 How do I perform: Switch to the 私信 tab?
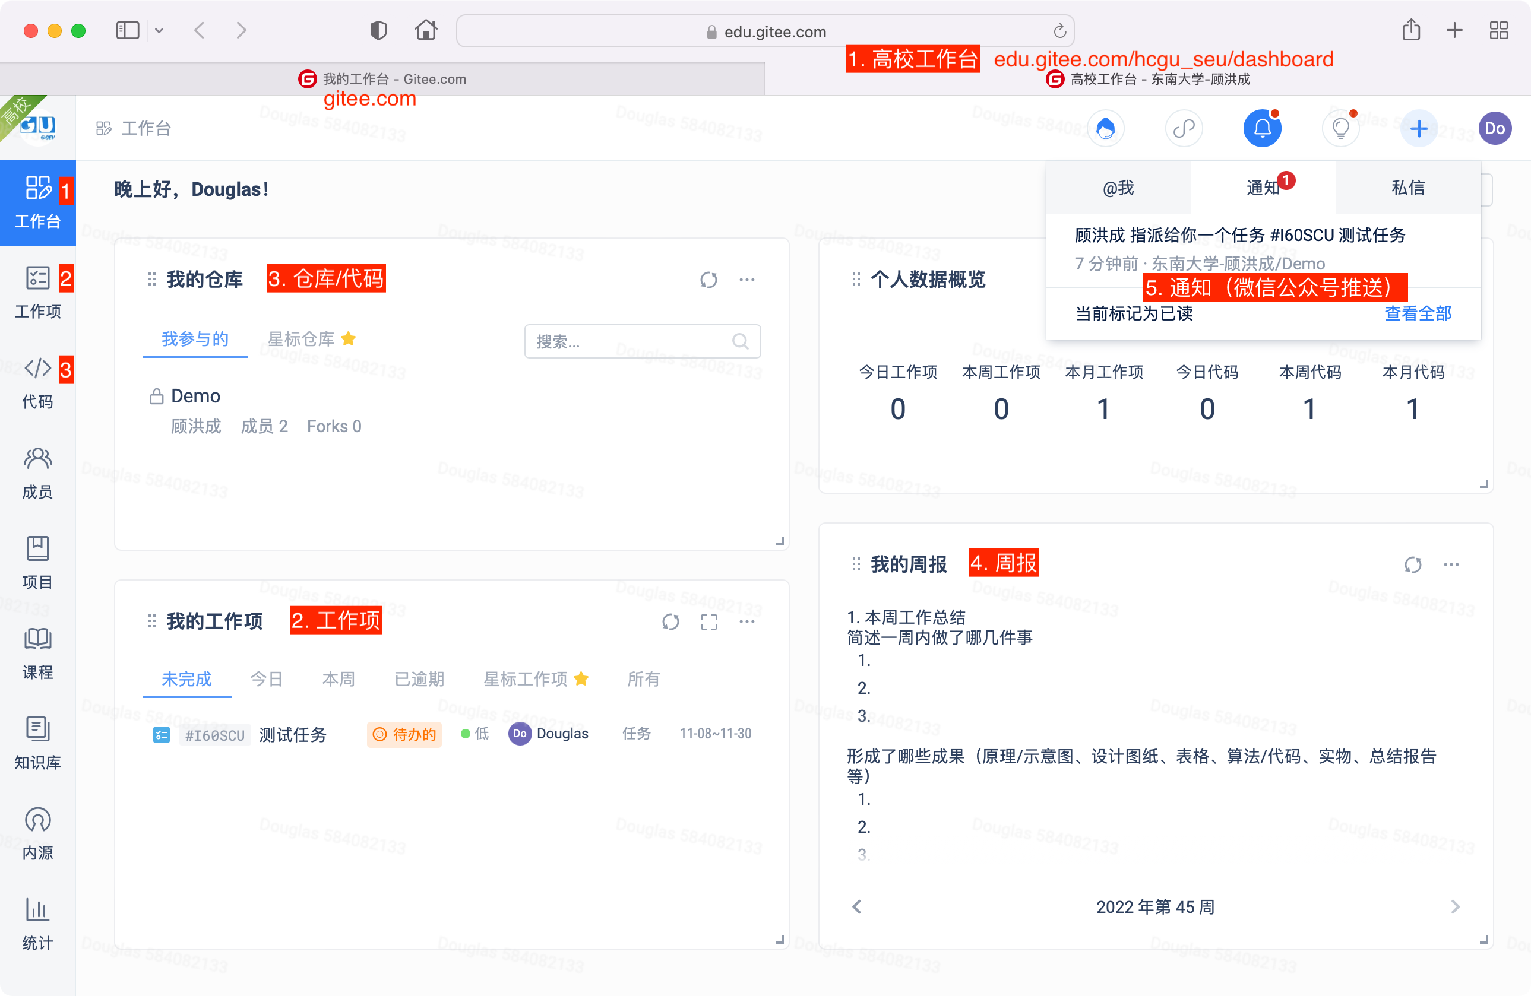[x=1408, y=188]
